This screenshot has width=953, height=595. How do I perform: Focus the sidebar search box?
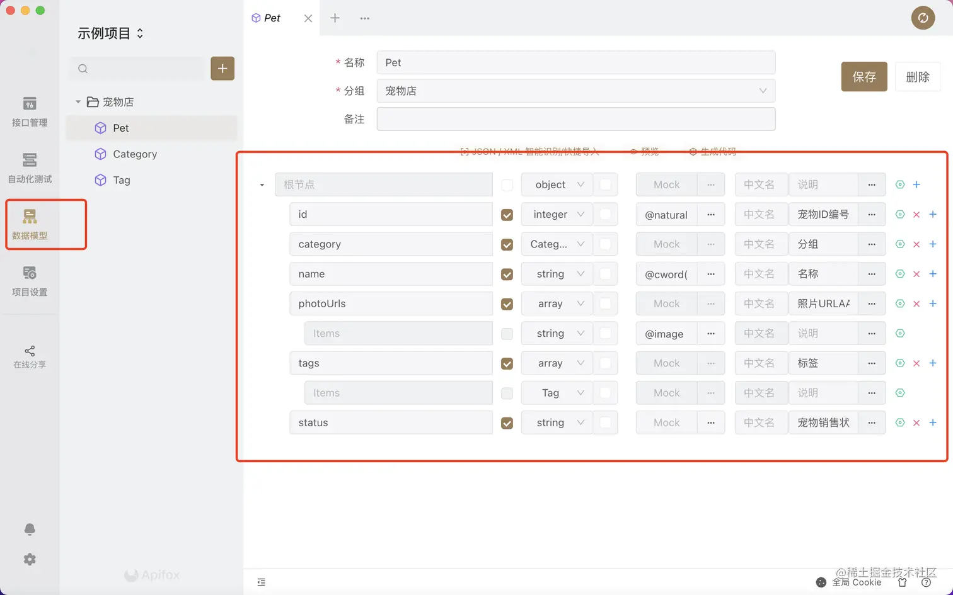pyautogui.click(x=137, y=69)
